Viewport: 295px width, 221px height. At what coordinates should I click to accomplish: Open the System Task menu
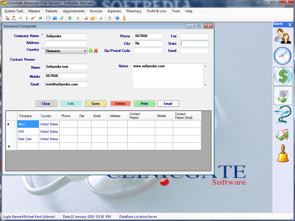tap(14, 11)
